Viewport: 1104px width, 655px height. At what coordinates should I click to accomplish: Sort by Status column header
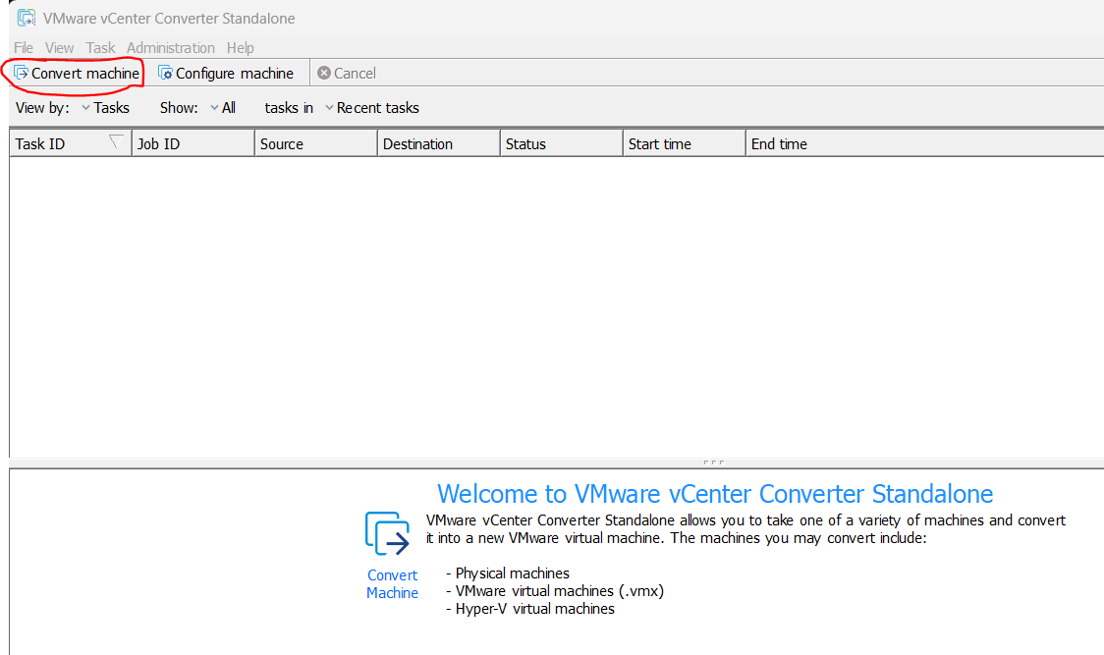pos(561,143)
